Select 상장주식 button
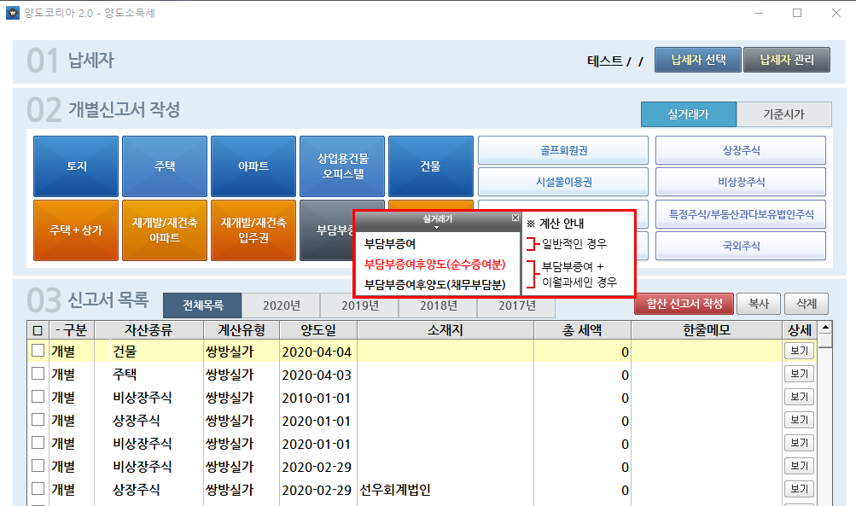This screenshot has height=506, width=856. (x=741, y=150)
